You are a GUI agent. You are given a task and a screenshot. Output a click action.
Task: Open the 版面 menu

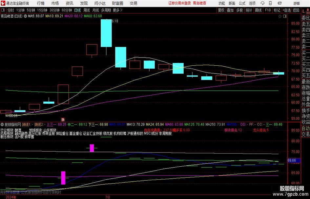(232, 3)
